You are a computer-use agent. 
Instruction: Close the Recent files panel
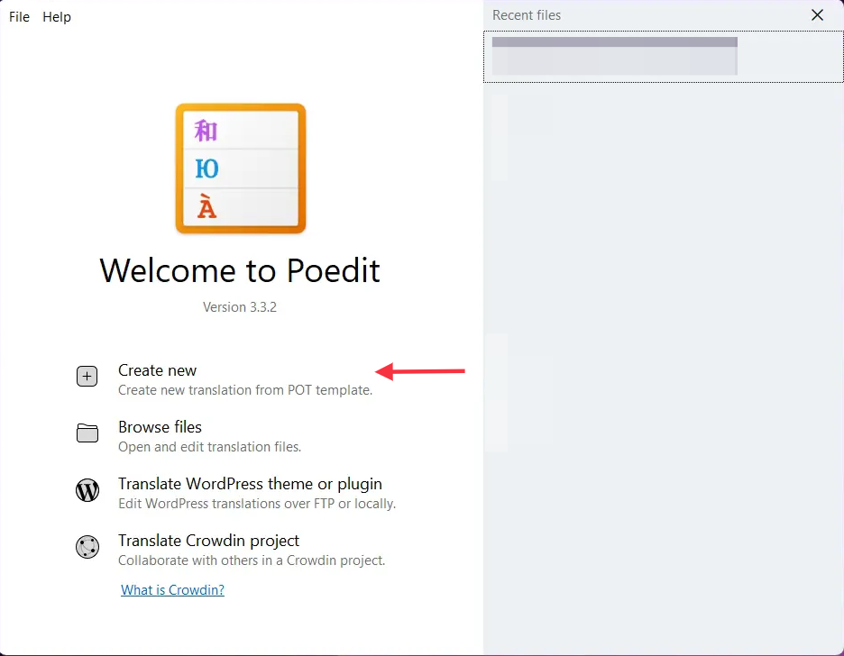817,15
